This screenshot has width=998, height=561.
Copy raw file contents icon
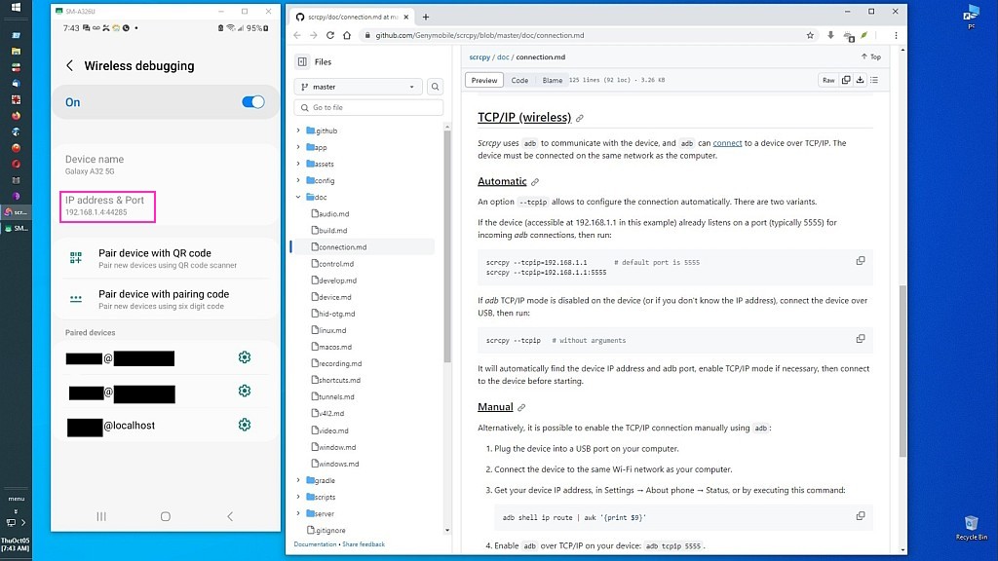[846, 80]
